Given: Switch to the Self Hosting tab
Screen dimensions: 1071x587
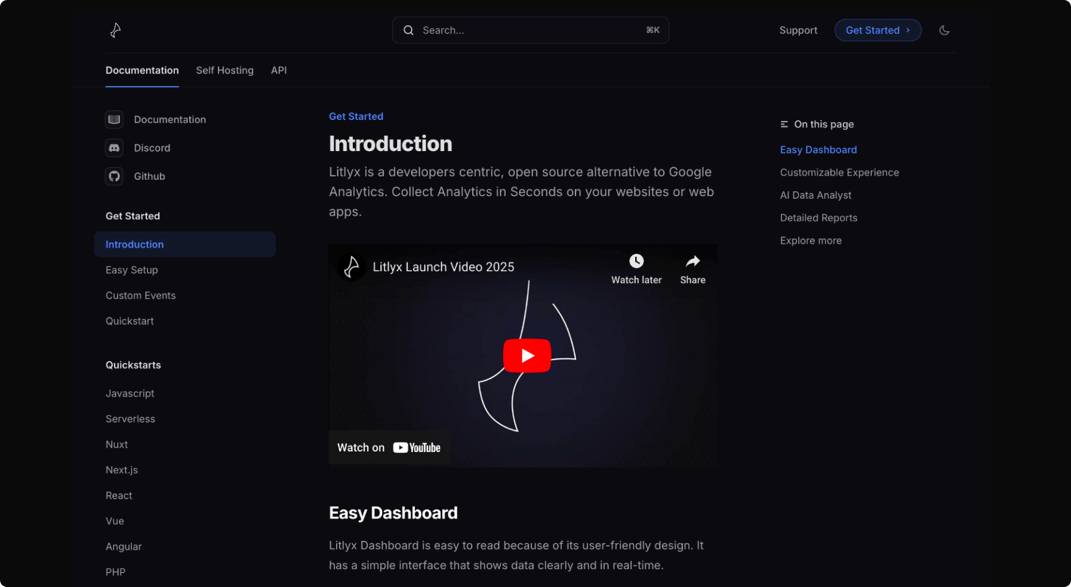Looking at the screenshot, I should [x=224, y=70].
